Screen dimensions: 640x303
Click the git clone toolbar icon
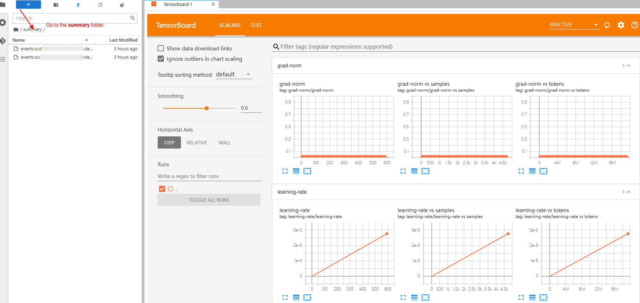(122, 5)
